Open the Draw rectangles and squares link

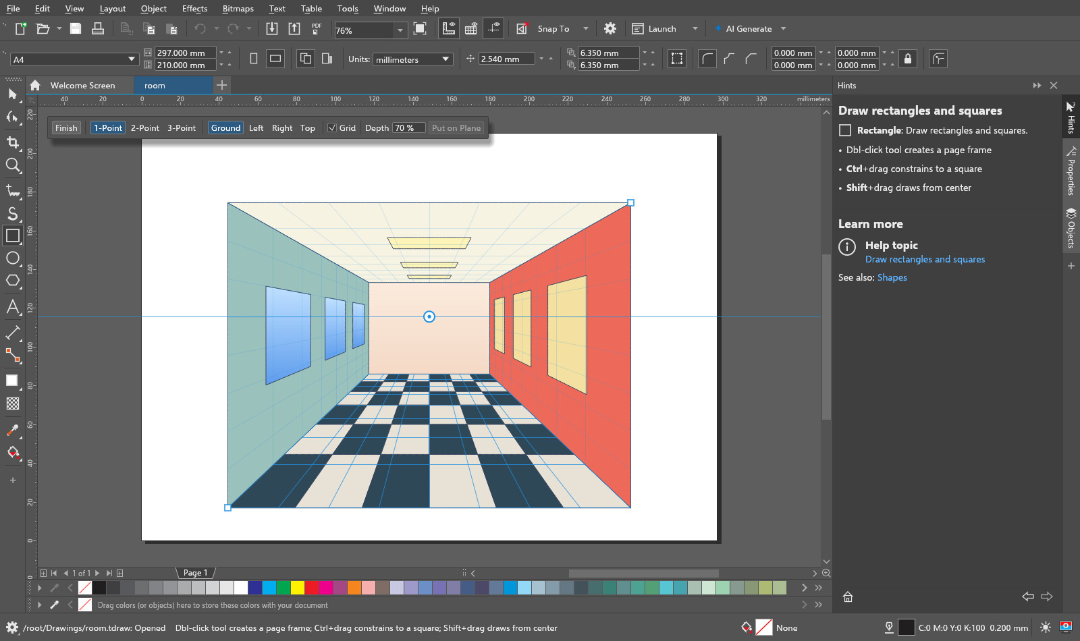(x=925, y=259)
